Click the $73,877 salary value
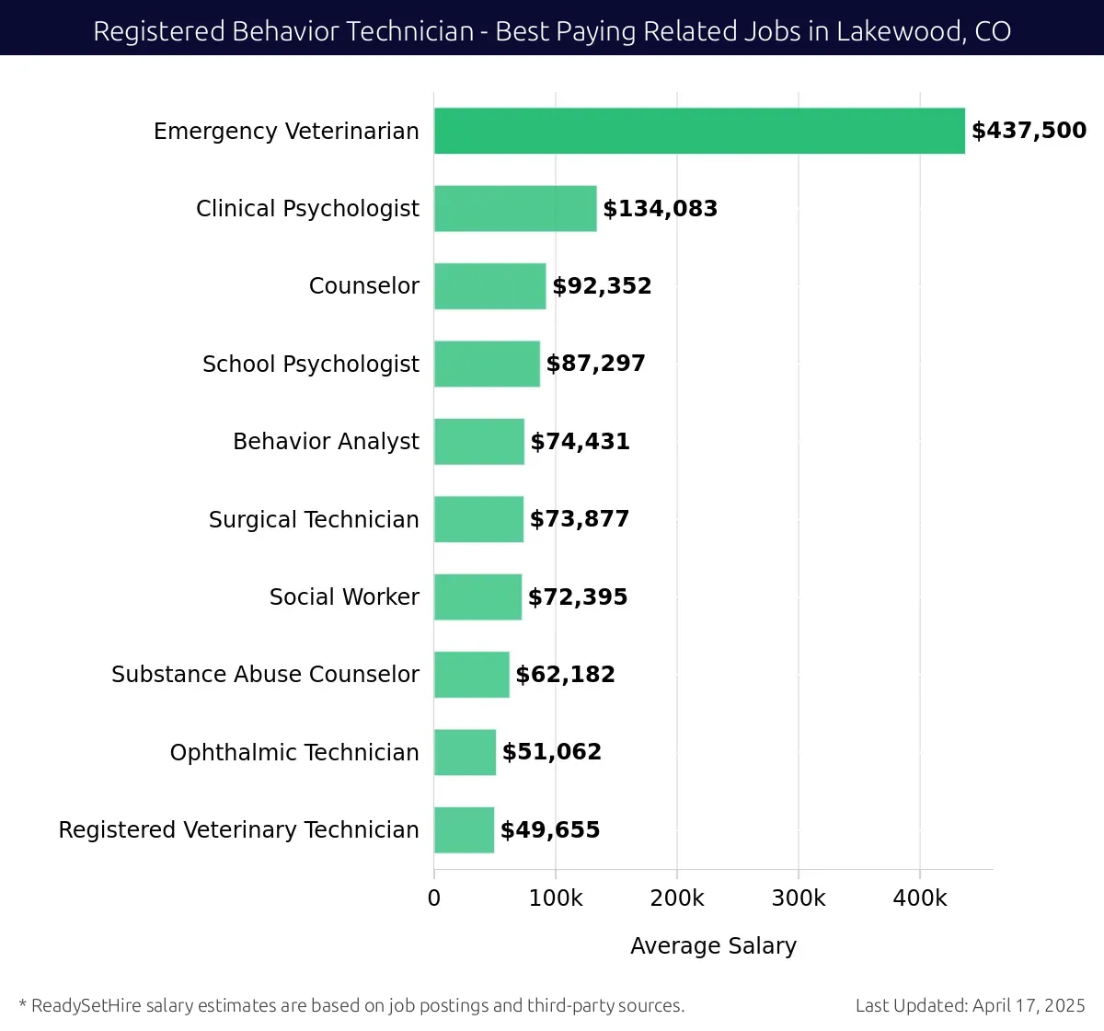Screen dimensions: 1104x1031 [580, 519]
